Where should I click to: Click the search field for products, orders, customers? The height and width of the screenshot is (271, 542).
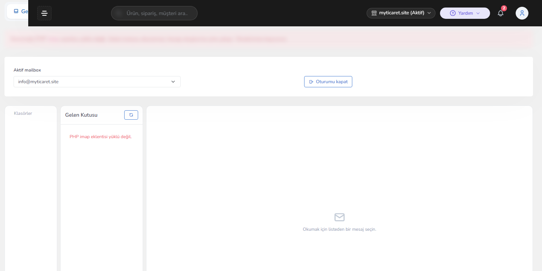tap(154, 13)
